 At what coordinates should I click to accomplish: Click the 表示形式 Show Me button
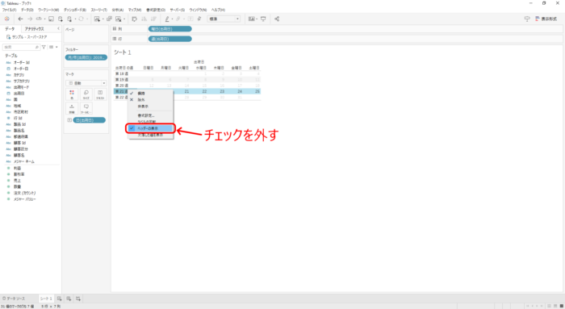click(x=546, y=19)
